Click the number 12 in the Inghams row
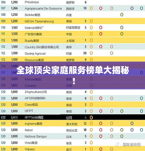Viewport: 145px width, 151px height. (85, 124)
